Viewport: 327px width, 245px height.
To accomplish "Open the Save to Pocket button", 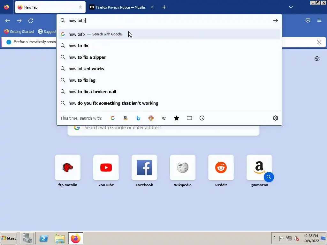I will click(308, 20).
